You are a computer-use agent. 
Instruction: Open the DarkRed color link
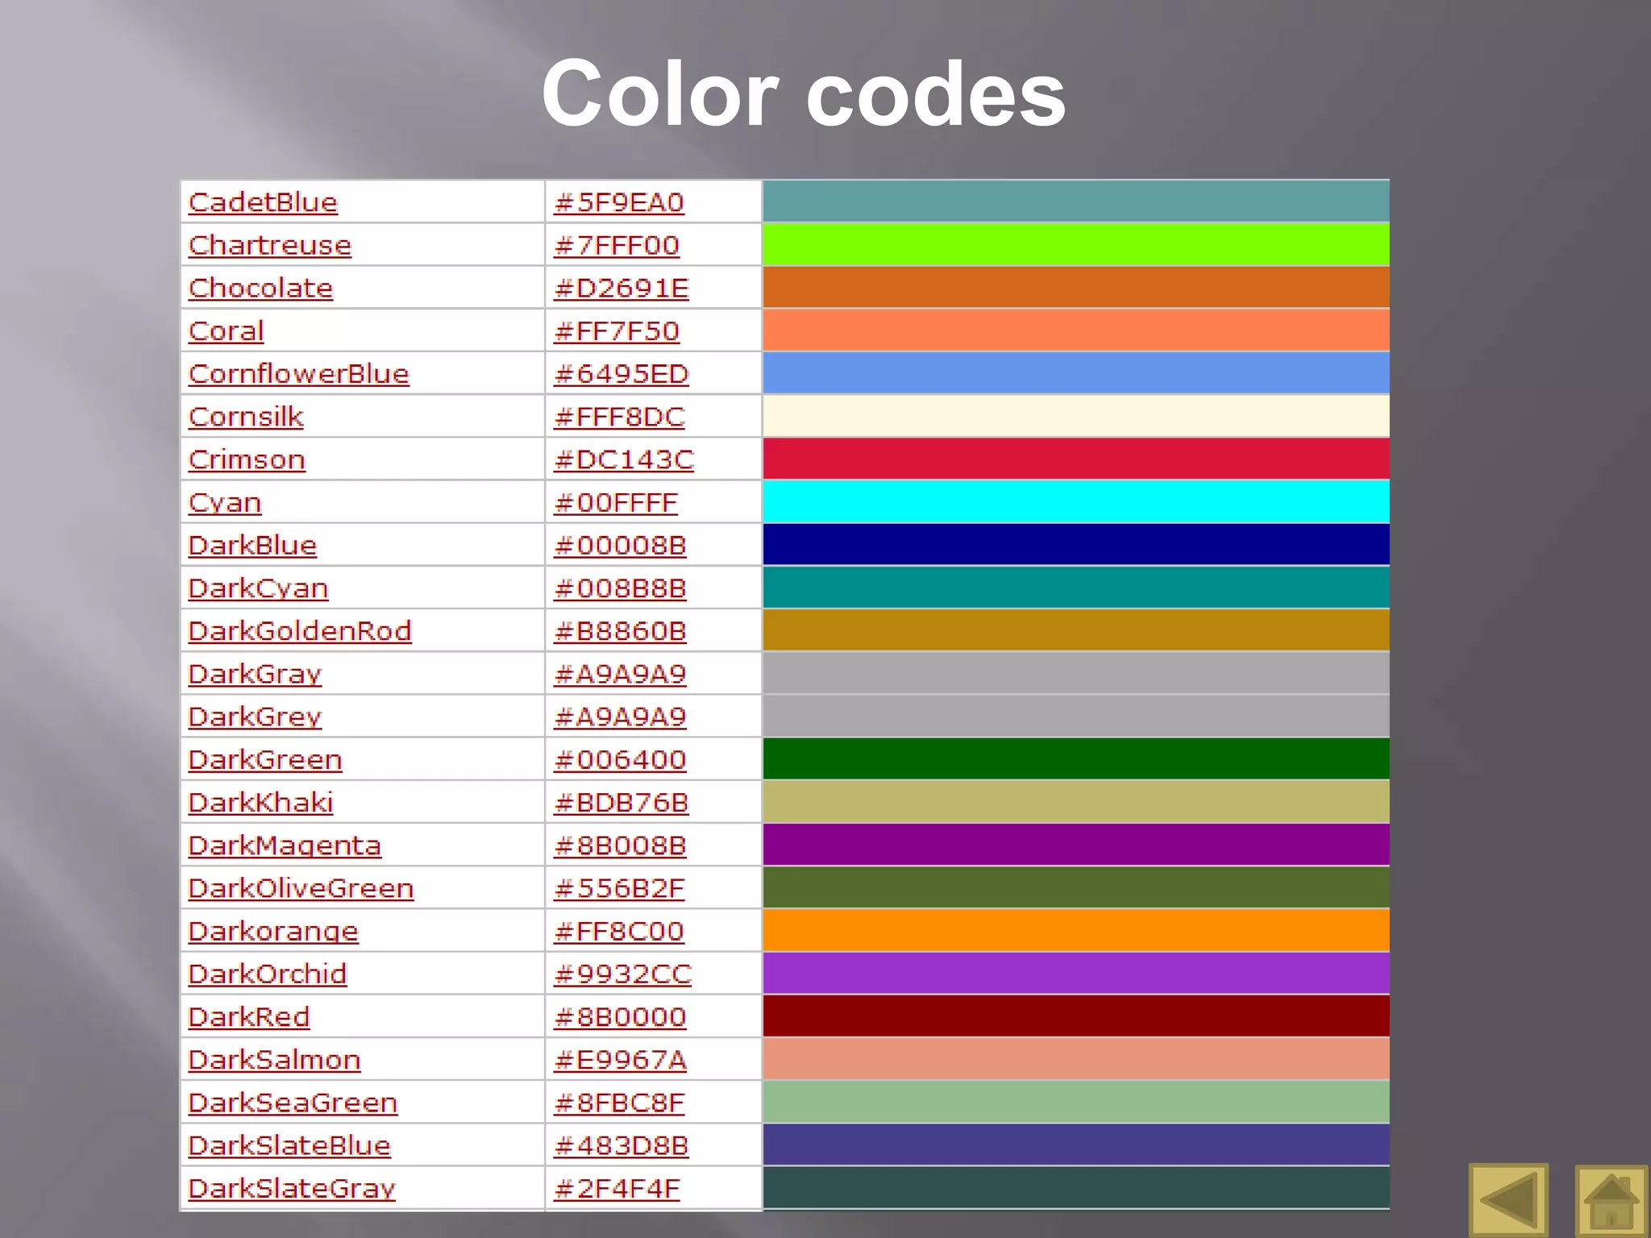(249, 1017)
